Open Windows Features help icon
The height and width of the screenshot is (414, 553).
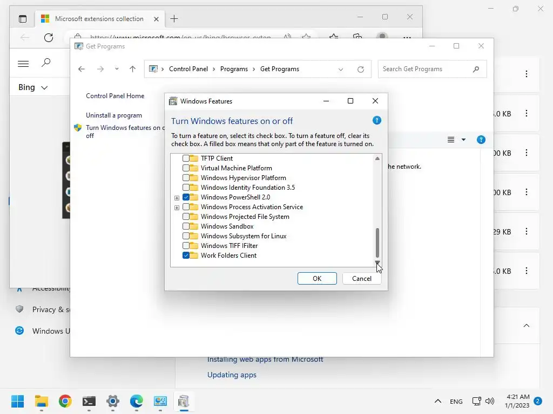(x=376, y=120)
